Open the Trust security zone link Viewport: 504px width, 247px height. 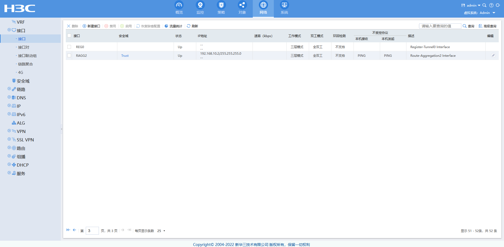125,56
